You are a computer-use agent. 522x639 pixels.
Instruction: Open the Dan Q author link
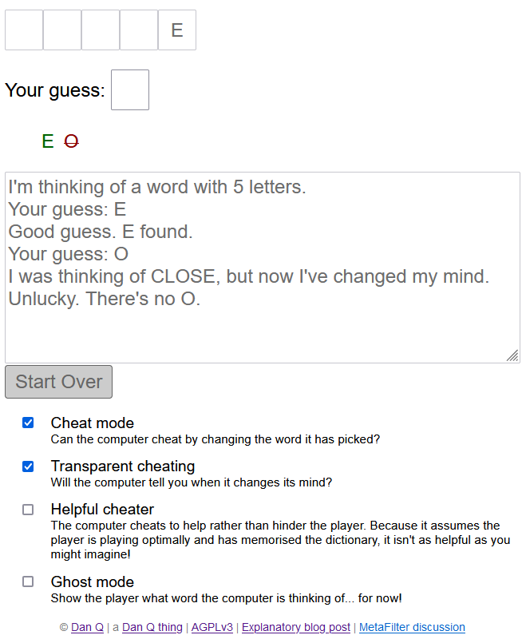(87, 627)
